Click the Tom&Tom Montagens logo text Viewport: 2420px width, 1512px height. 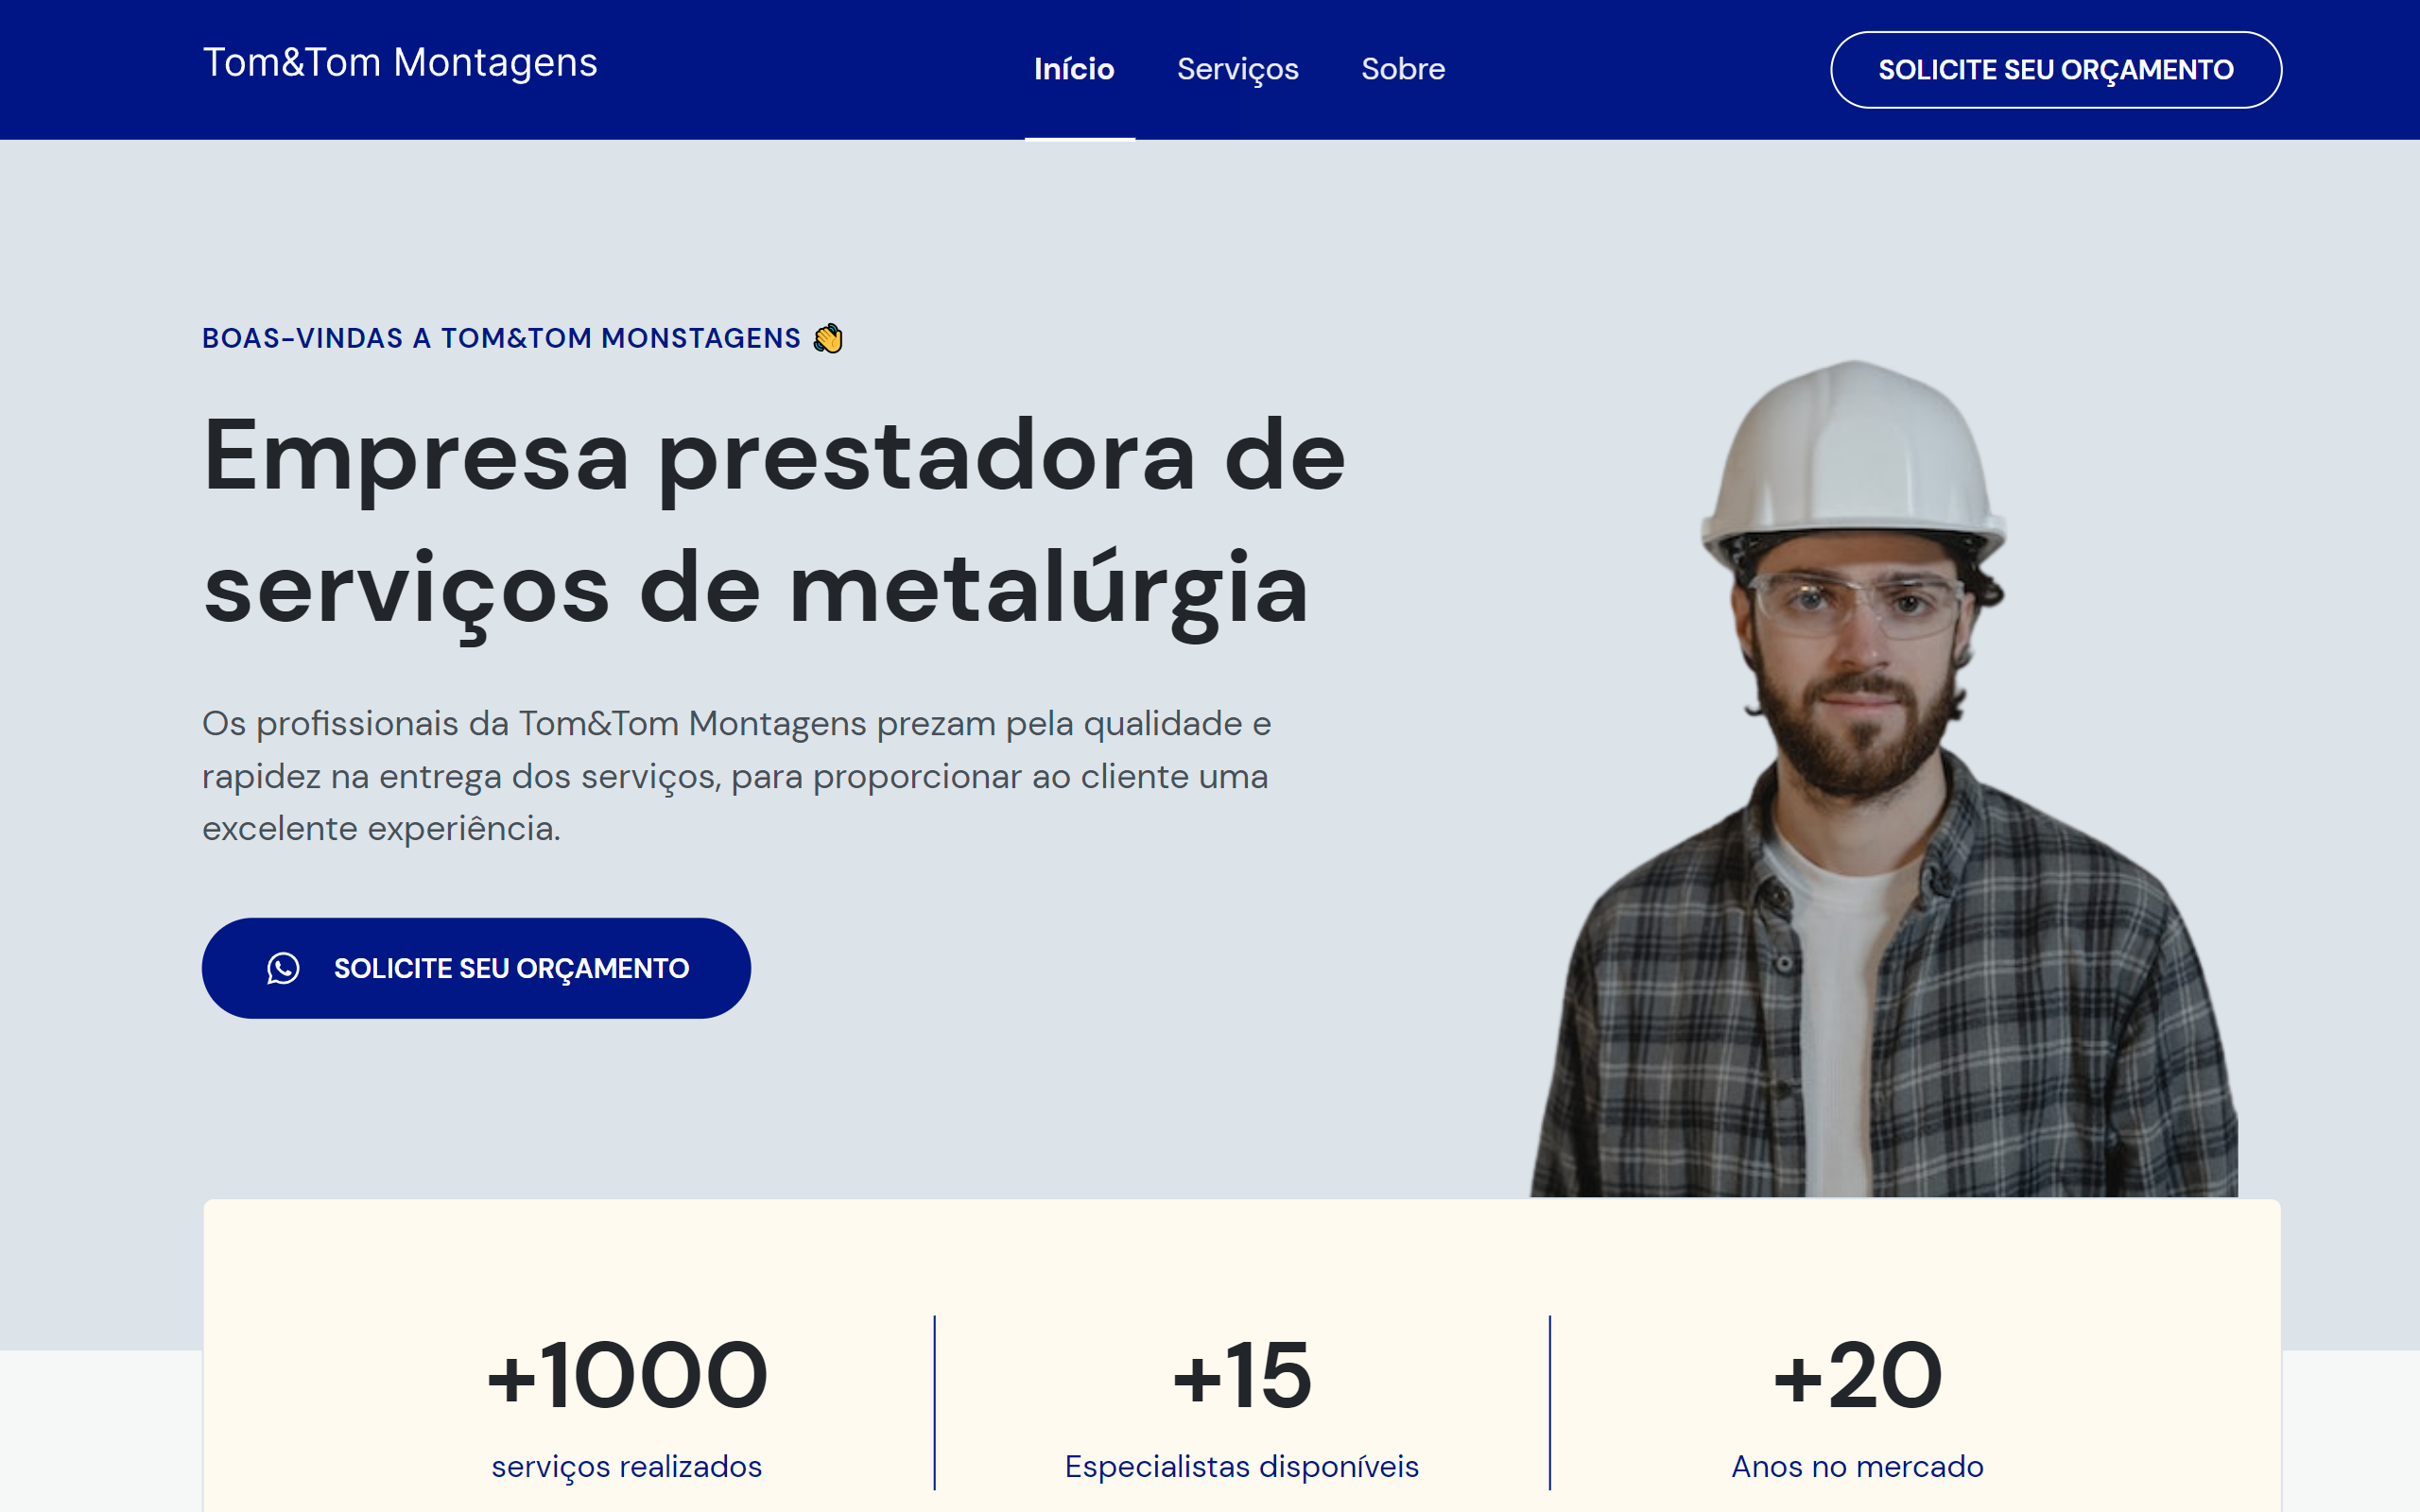400,63
